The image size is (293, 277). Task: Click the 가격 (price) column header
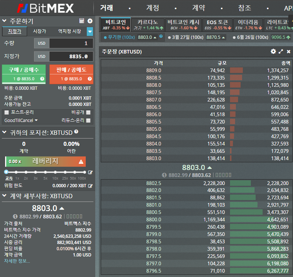[x=158, y=63]
